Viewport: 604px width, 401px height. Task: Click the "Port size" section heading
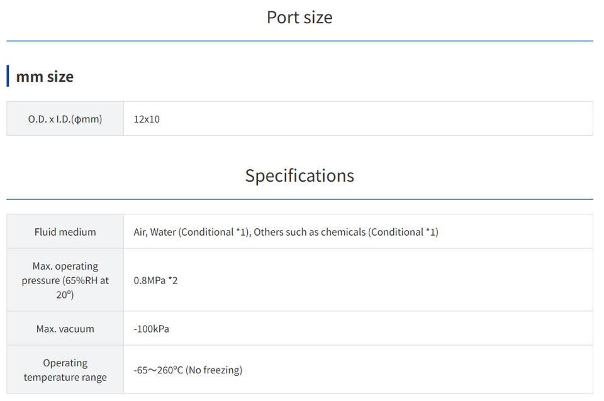click(299, 18)
